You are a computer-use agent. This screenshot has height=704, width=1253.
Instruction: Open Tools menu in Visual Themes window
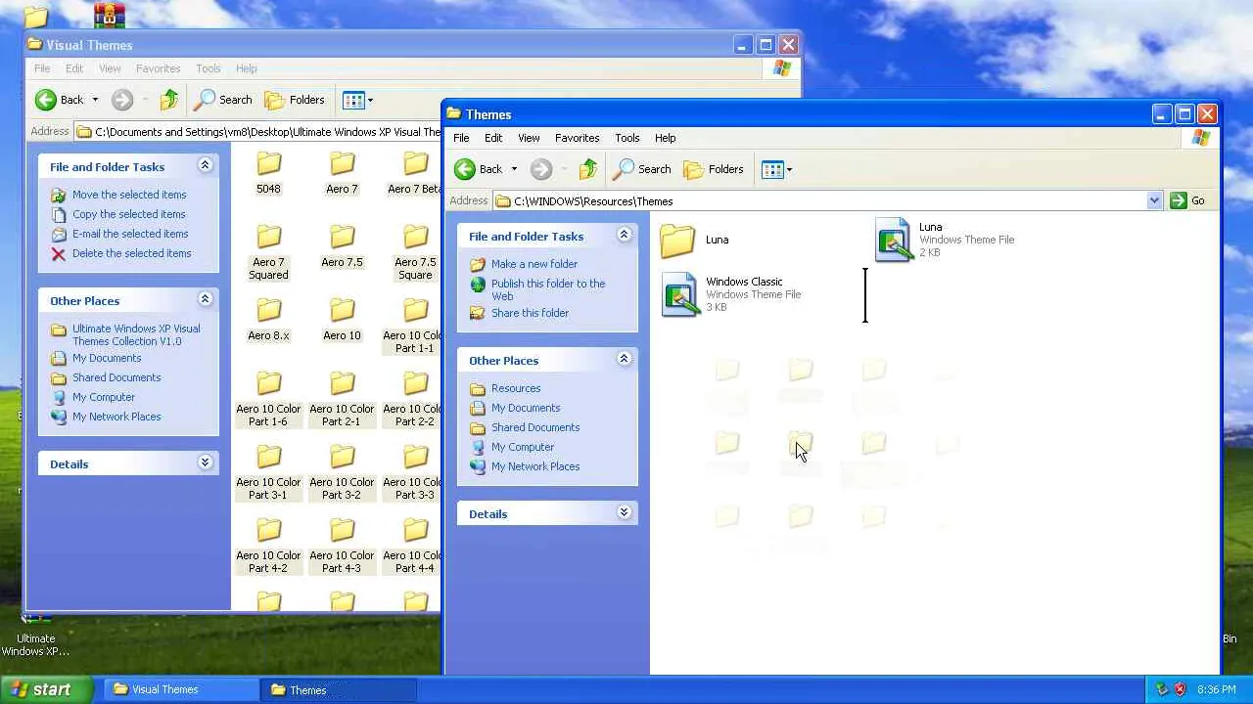point(208,68)
